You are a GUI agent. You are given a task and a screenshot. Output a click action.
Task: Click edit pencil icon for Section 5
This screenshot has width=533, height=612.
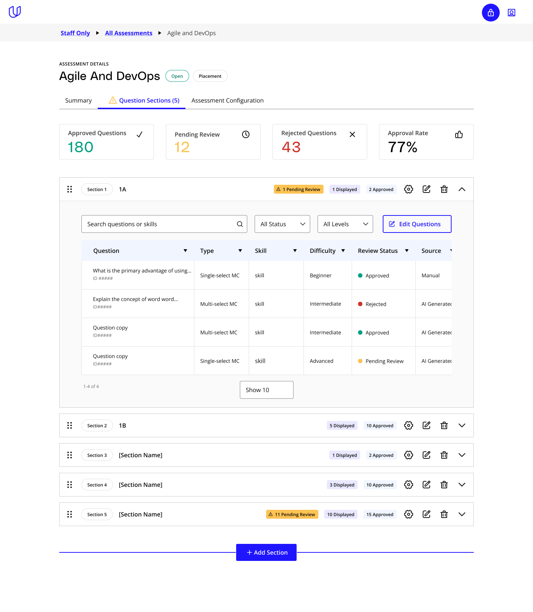426,514
